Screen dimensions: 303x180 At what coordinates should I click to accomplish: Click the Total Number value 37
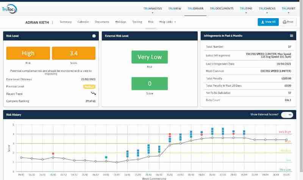(289, 47)
